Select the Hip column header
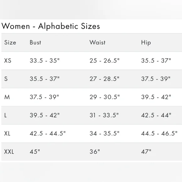The width and height of the screenshot is (182, 182). coord(146,43)
